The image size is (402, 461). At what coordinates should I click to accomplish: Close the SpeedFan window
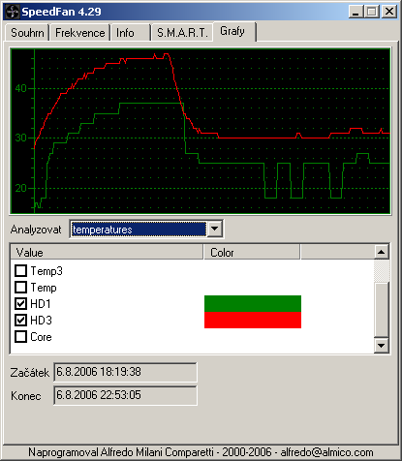[x=389, y=12]
